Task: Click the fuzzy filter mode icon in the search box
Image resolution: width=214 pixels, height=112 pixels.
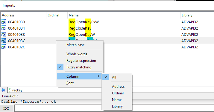Action: pos(10,90)
